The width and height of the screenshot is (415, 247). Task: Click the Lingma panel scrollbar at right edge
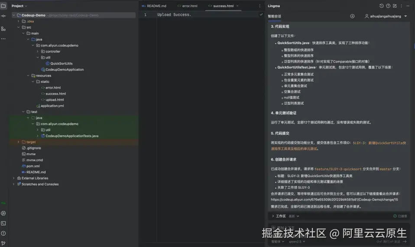[x=414, y=46]
